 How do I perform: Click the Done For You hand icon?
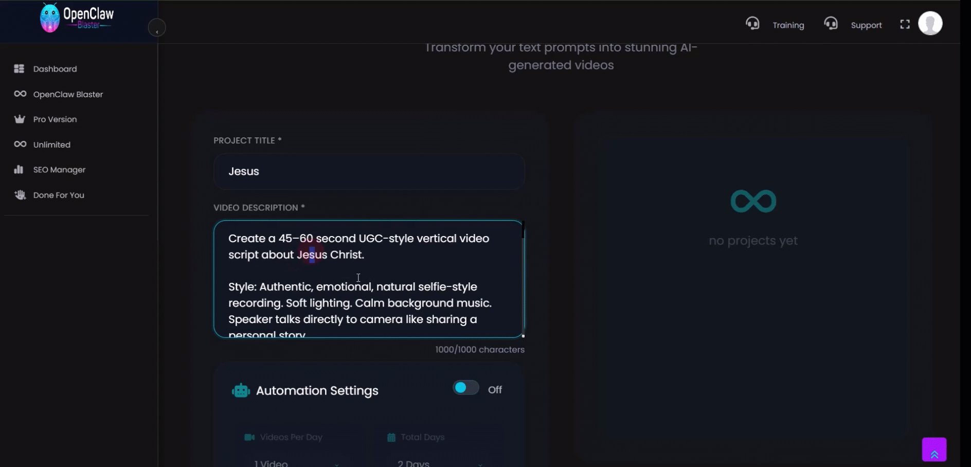point(20,195)
